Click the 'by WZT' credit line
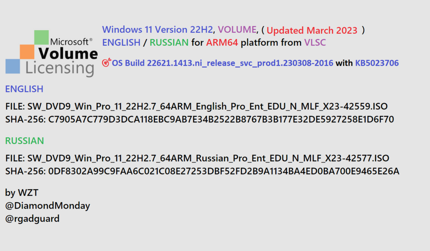Image resolution: width=430 pixels, height=251 pixels. [x=21, y=193]
